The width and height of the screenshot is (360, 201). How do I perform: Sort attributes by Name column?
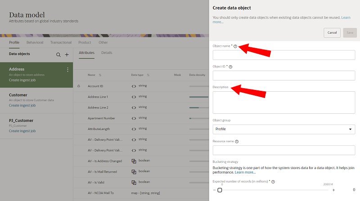(x=100, y=75)
